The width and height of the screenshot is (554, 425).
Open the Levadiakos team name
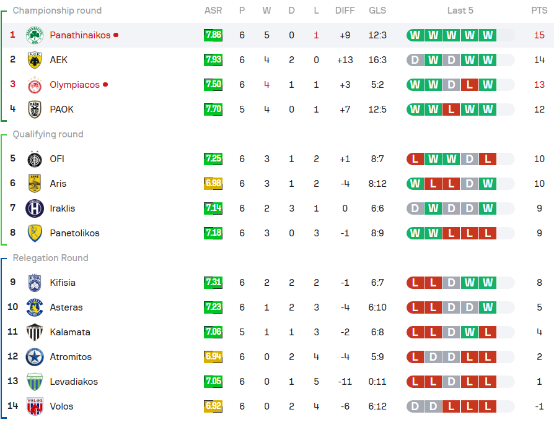(74, 382)
